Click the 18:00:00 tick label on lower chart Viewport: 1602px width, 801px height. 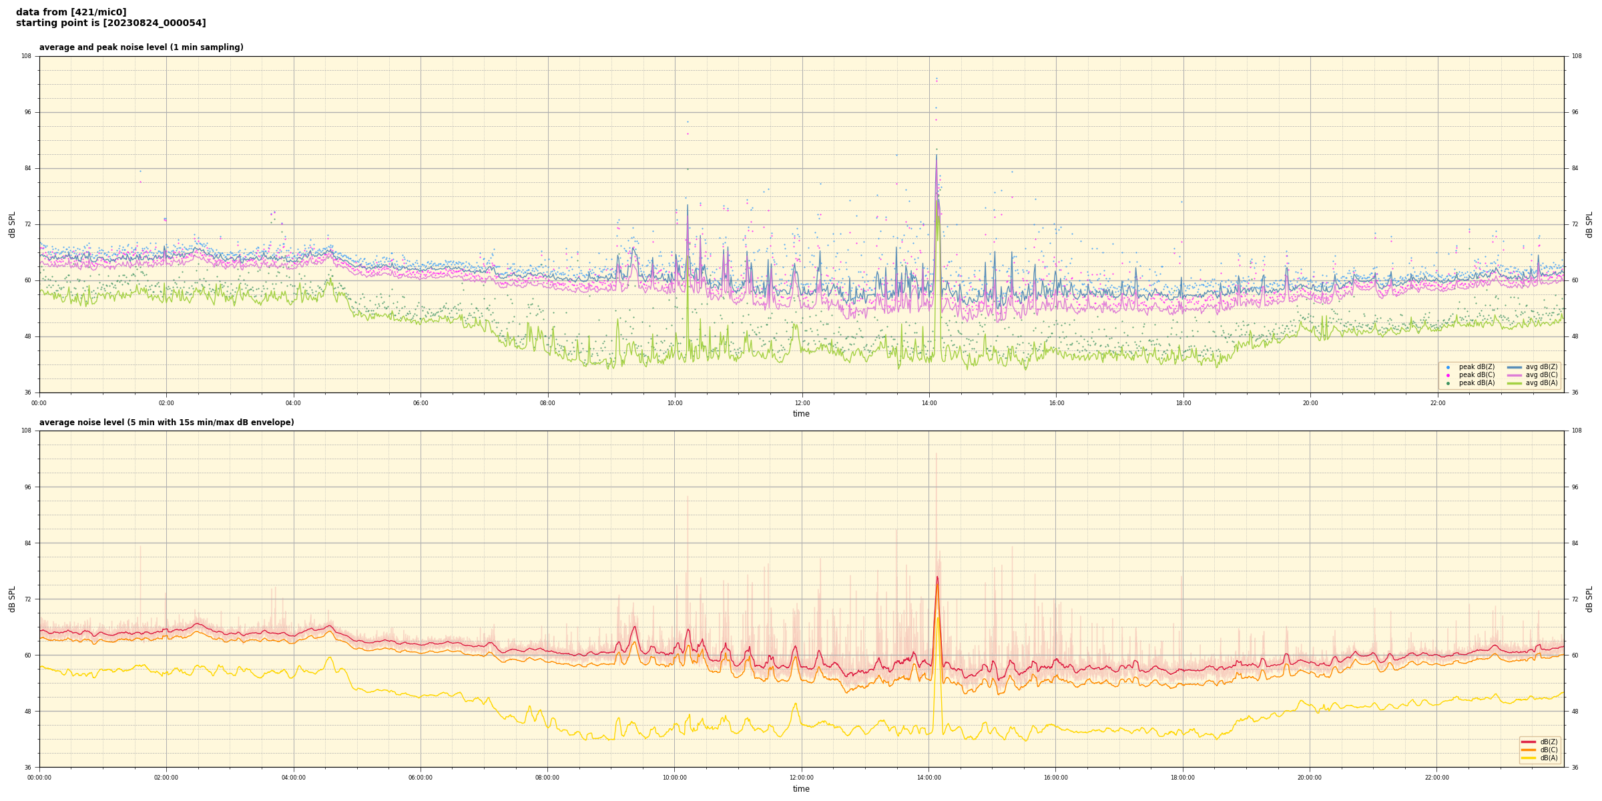tap(1183, 778)
